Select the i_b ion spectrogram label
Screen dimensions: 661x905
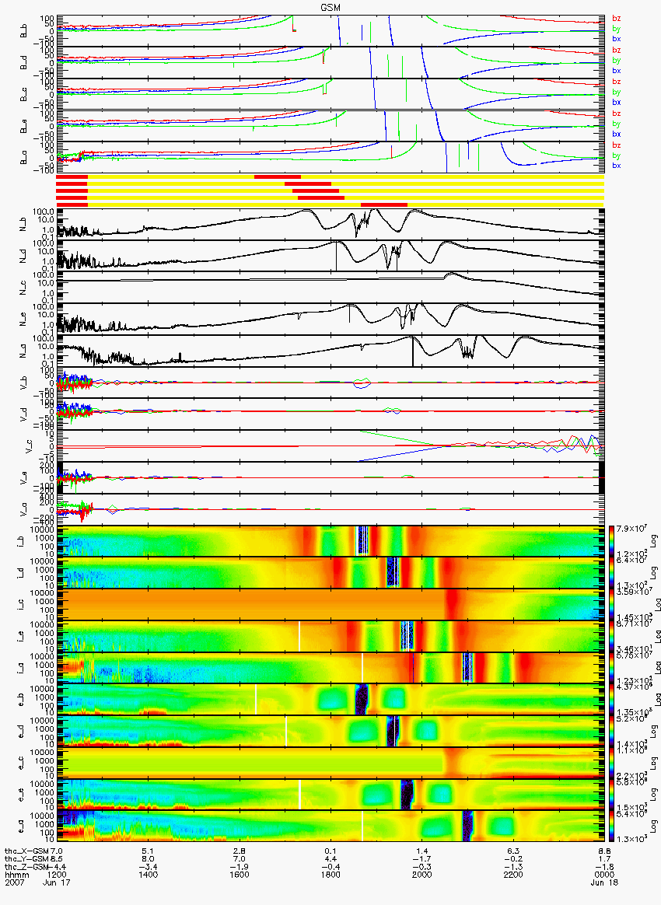(21, 541)
